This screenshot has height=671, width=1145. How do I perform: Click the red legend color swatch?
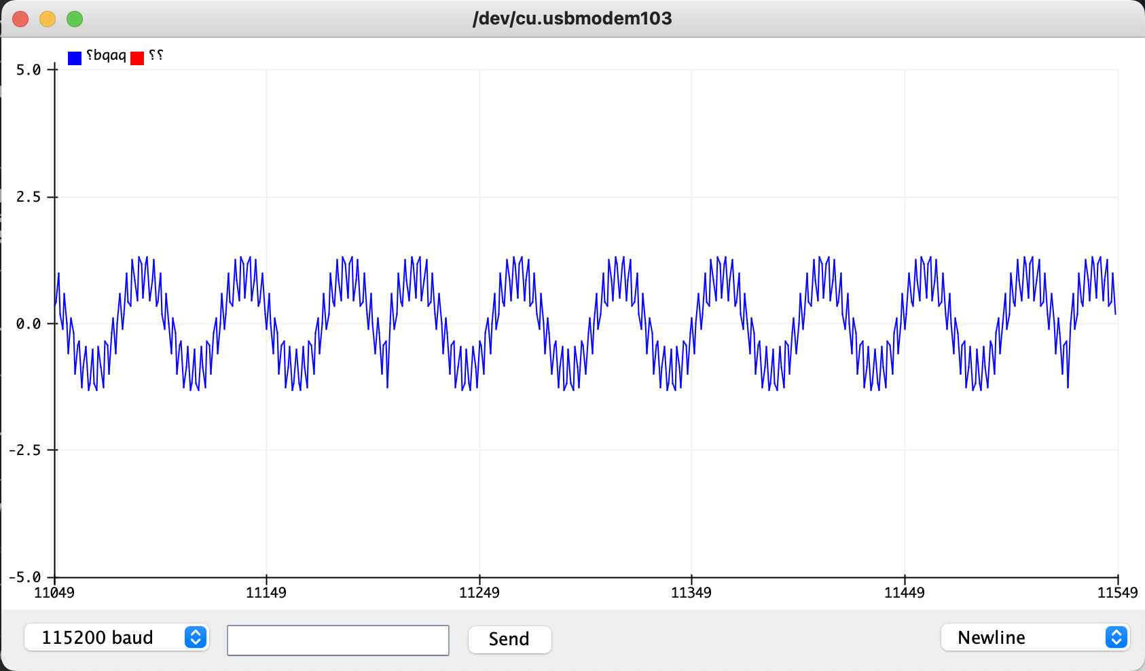(137, 58)
